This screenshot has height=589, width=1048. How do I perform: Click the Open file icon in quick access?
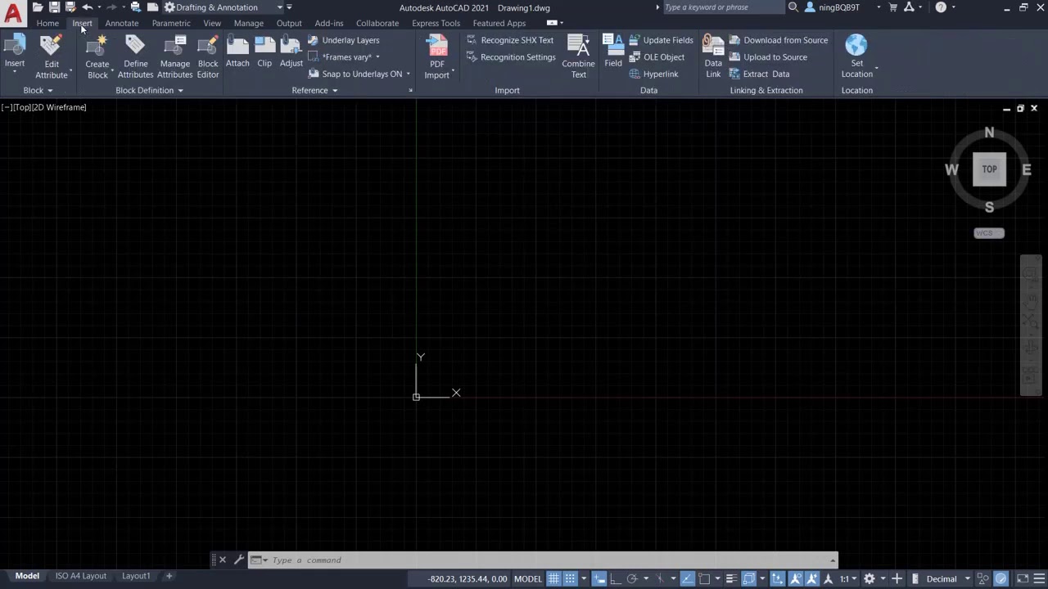coord(38,7)
